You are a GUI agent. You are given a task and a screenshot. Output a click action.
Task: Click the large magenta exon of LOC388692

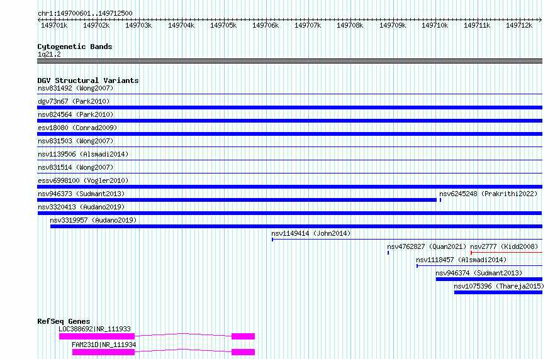97,336
